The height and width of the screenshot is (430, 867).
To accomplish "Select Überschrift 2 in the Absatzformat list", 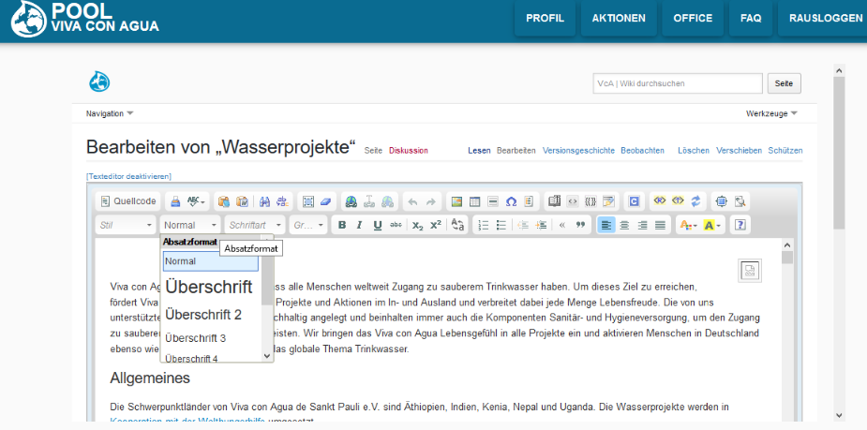I will tap(203, 315).
